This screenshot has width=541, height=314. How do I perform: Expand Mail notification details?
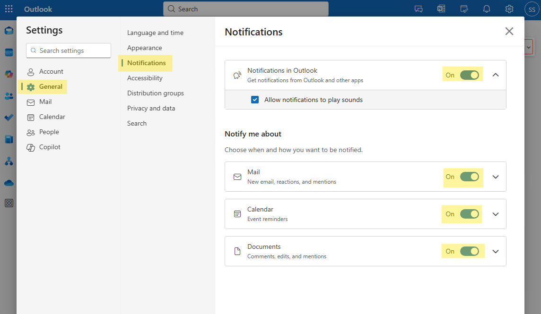[x=495, y=177]
